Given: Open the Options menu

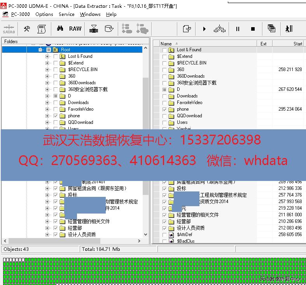Looking at the screenshot, I should pyautogui.click(x=44, y=14).
